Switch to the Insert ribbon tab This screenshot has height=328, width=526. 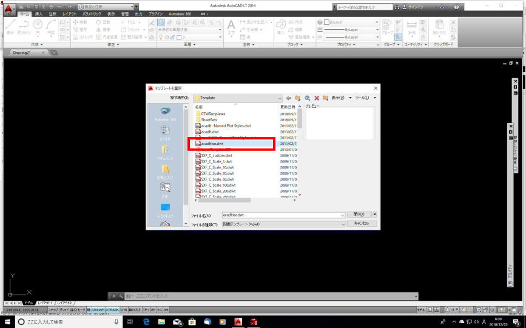coord(39,14)
